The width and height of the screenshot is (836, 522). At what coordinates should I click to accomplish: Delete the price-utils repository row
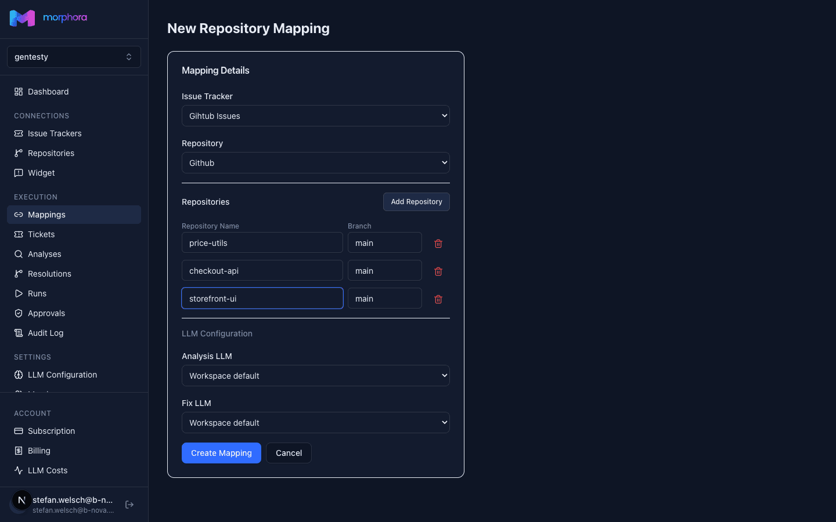click(438, 243)
